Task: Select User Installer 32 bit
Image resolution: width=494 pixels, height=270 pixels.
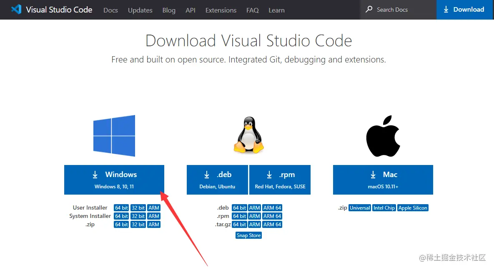Action: 138,207
